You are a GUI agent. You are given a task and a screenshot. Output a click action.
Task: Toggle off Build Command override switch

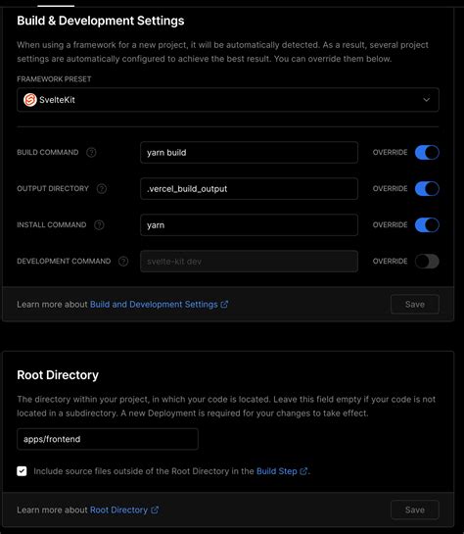[x=427, y=152]
